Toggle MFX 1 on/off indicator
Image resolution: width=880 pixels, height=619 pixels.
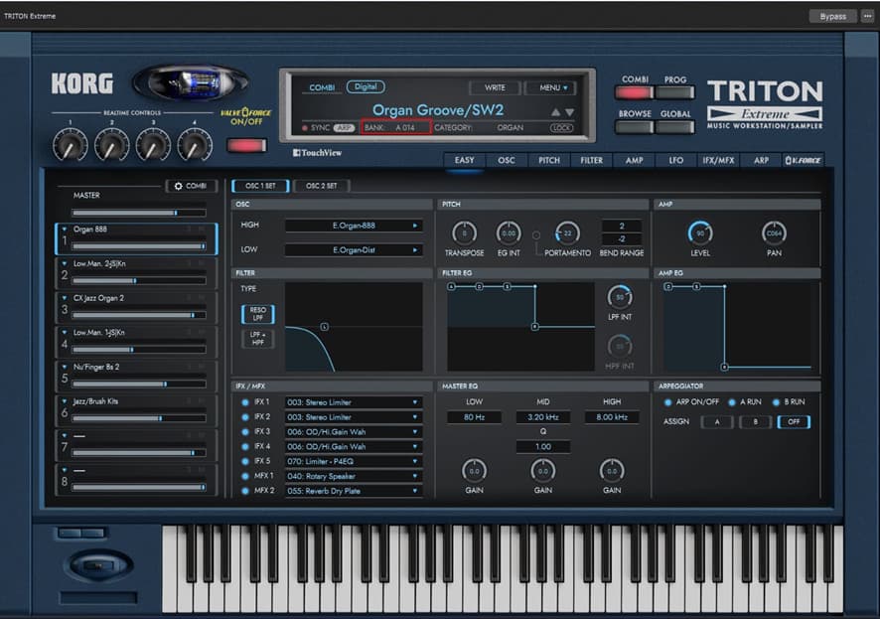(245, 476)
